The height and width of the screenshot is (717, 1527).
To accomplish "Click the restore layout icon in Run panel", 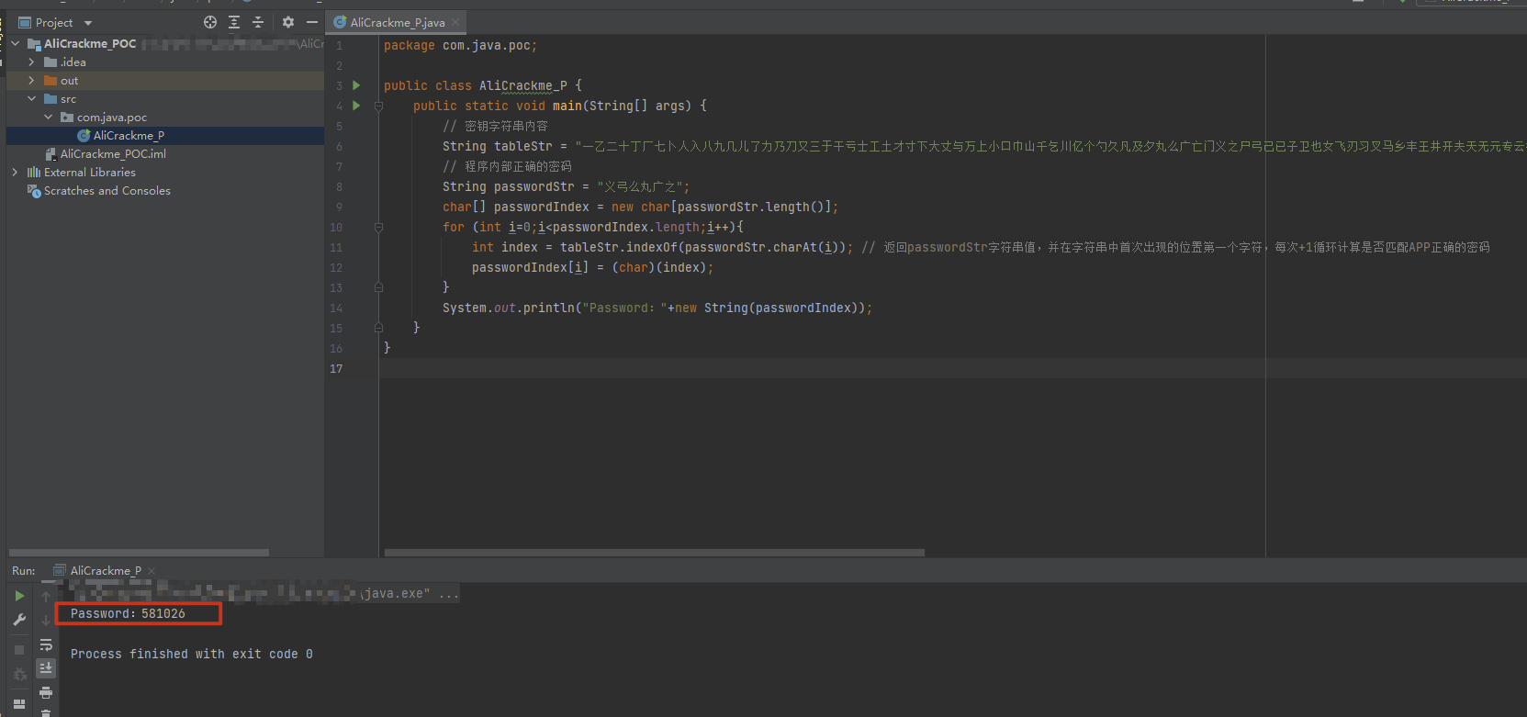I will pos(19,704).
